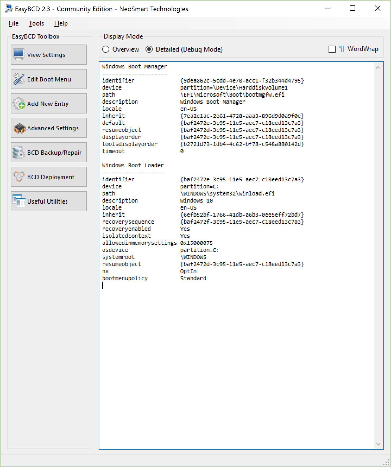Click the Boot Loader inherit GUID
This screenshot has width=391, height=467.
tap(242, 215)
